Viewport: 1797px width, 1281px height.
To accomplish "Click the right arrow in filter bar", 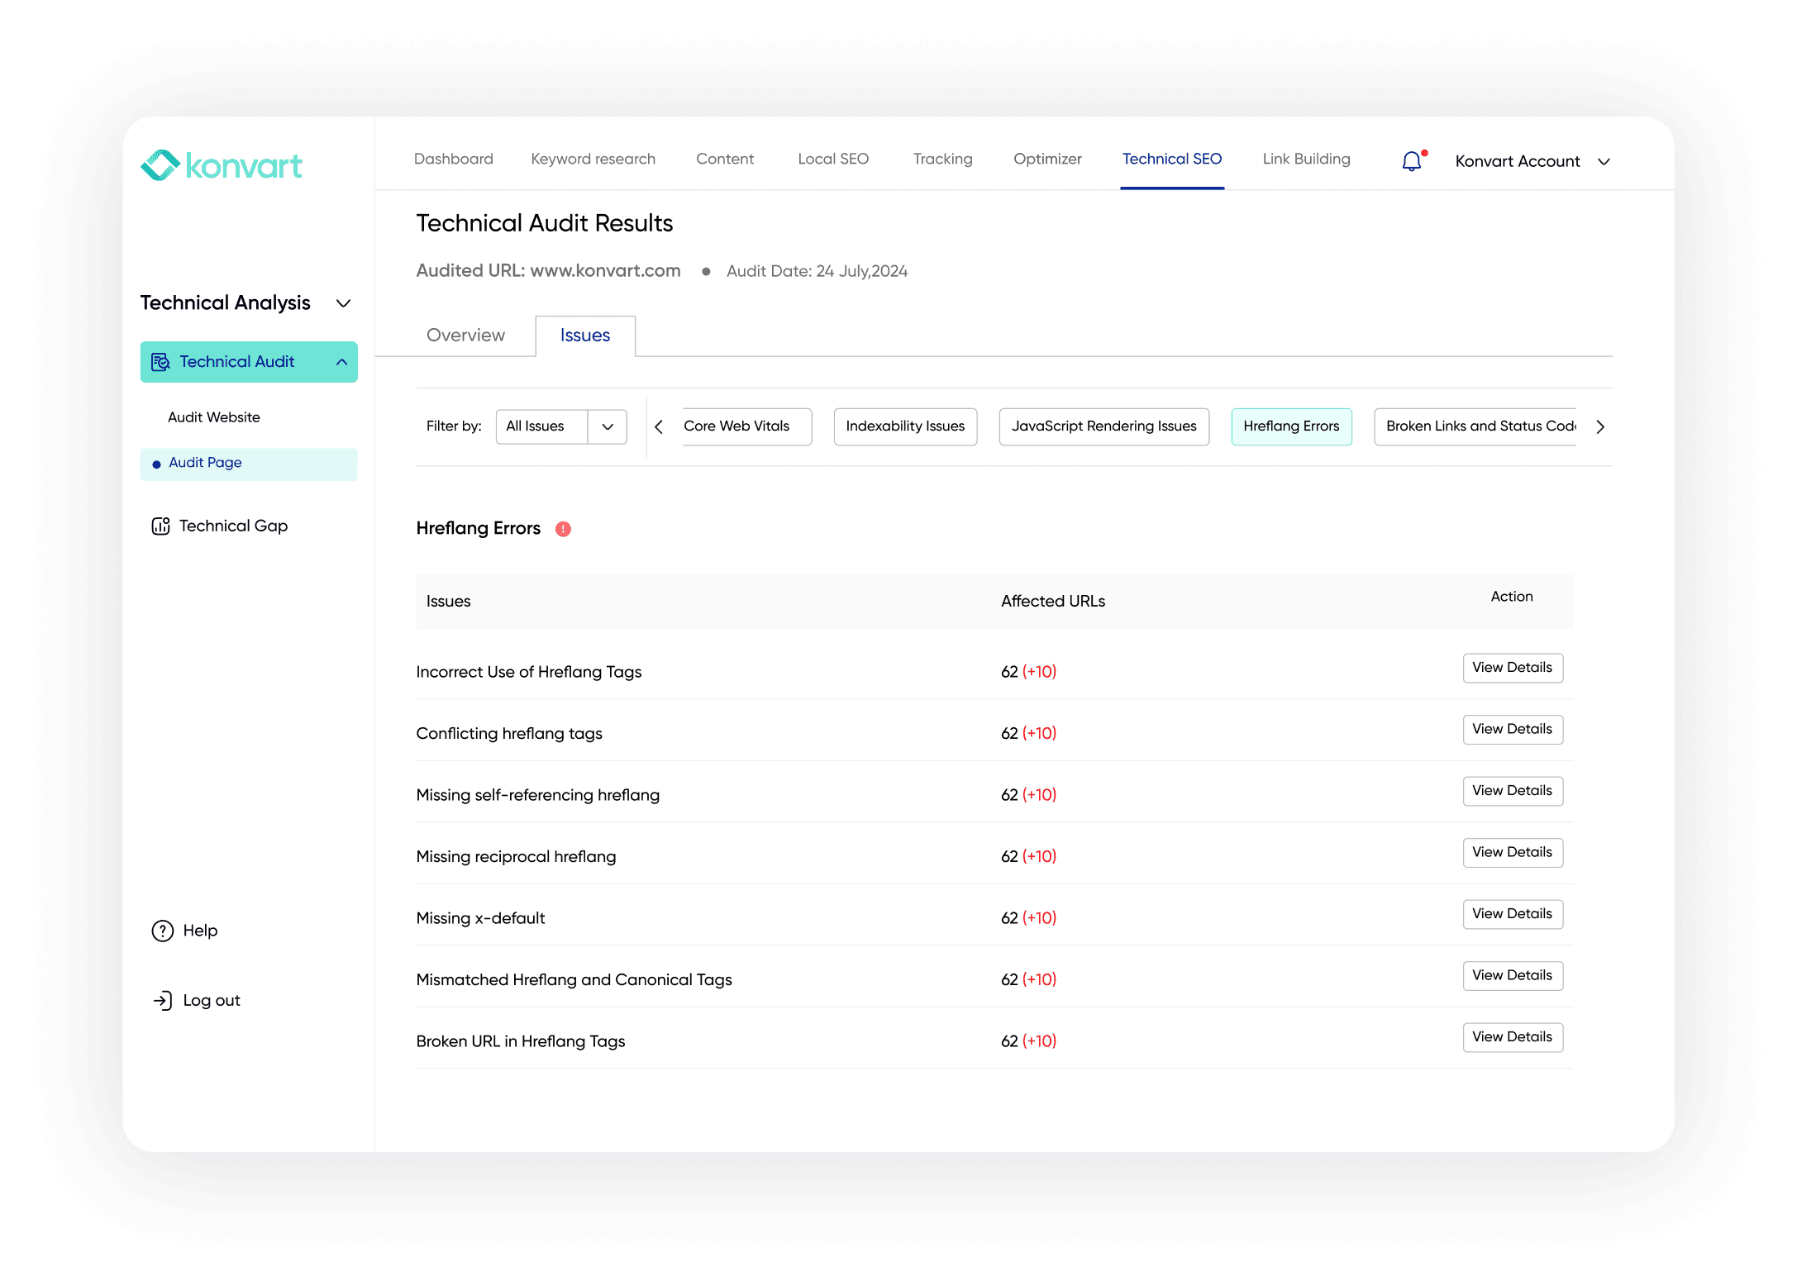I will pyautogui.click(x=1600, y=426).
